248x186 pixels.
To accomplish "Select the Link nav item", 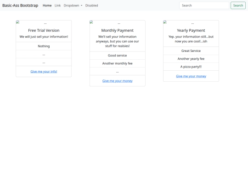I will [x=57, y=6].
